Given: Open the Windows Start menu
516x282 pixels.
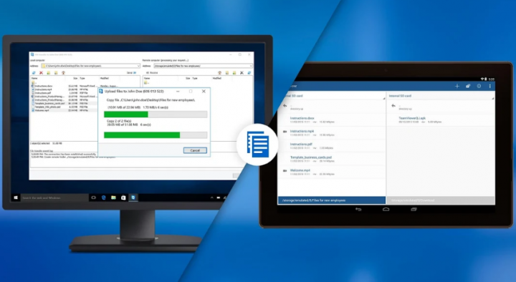Looking at the screenshot, I should 16,198.
